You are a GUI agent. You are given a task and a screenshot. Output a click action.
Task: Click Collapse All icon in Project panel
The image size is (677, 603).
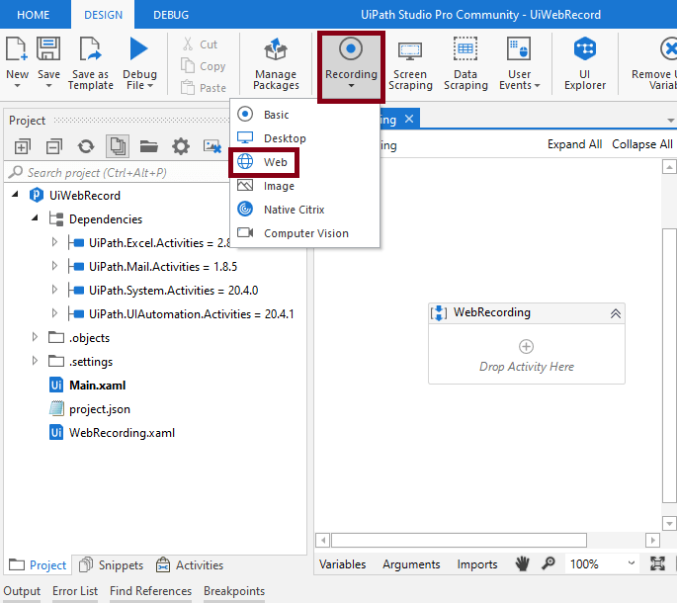coord(54,147)
